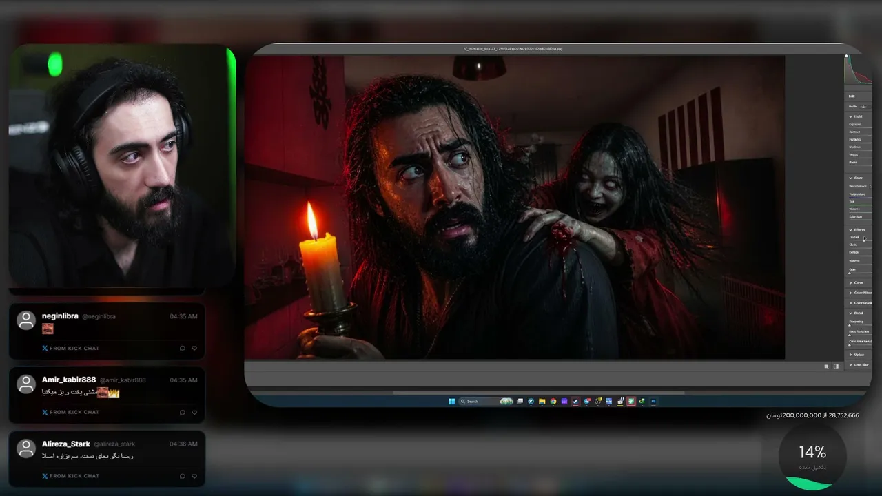Reply to neginlibra's chat message

tap(183, 348)
